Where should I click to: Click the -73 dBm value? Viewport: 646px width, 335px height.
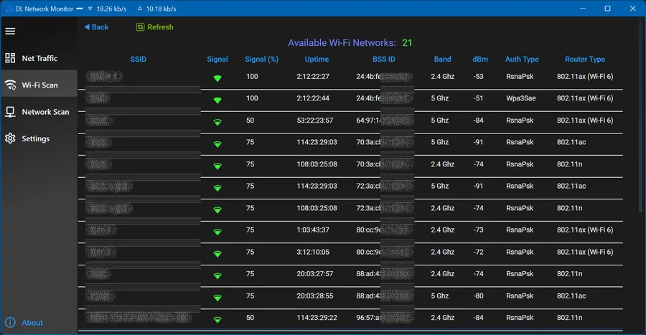pos(478,230)
